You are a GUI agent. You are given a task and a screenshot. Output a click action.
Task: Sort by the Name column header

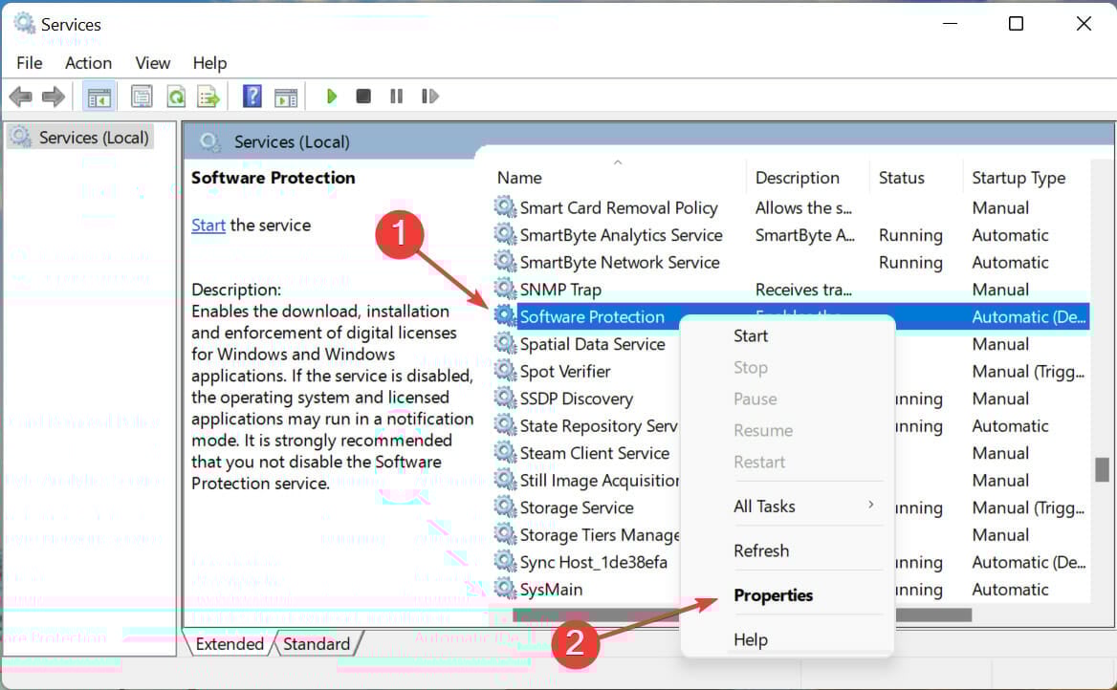click(x=519, y=178)
